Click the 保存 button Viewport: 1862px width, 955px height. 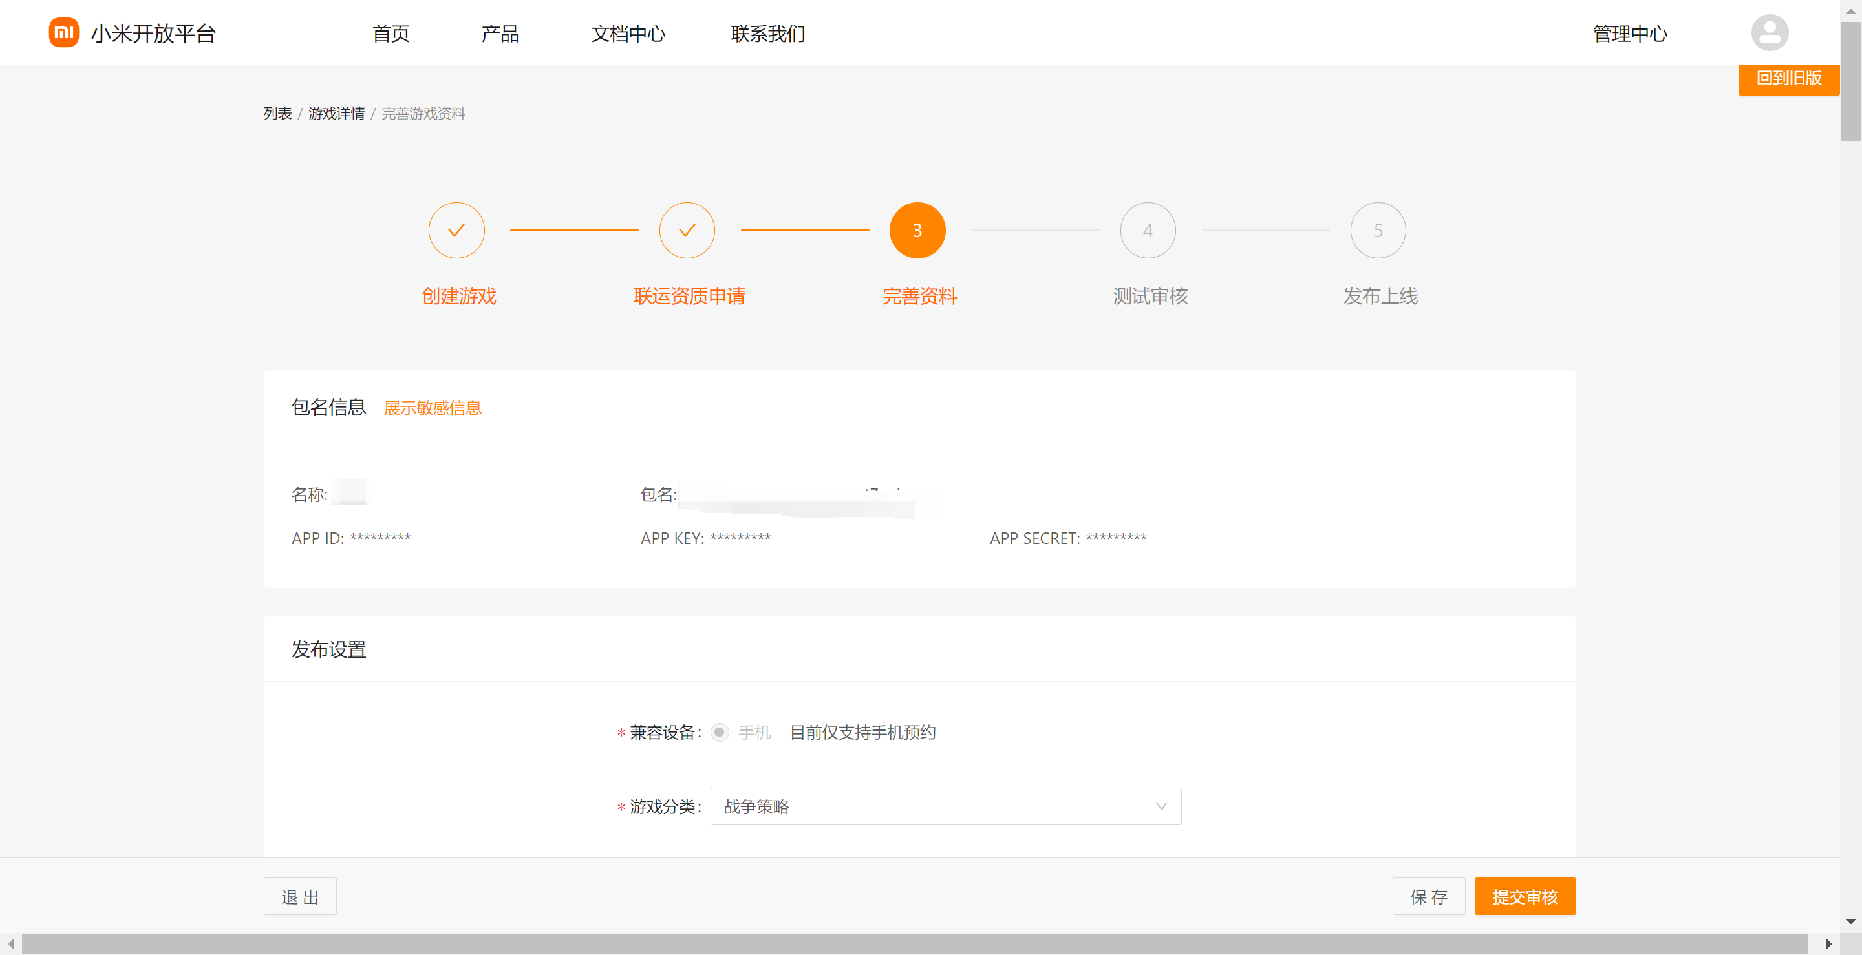pos(1428,896)
